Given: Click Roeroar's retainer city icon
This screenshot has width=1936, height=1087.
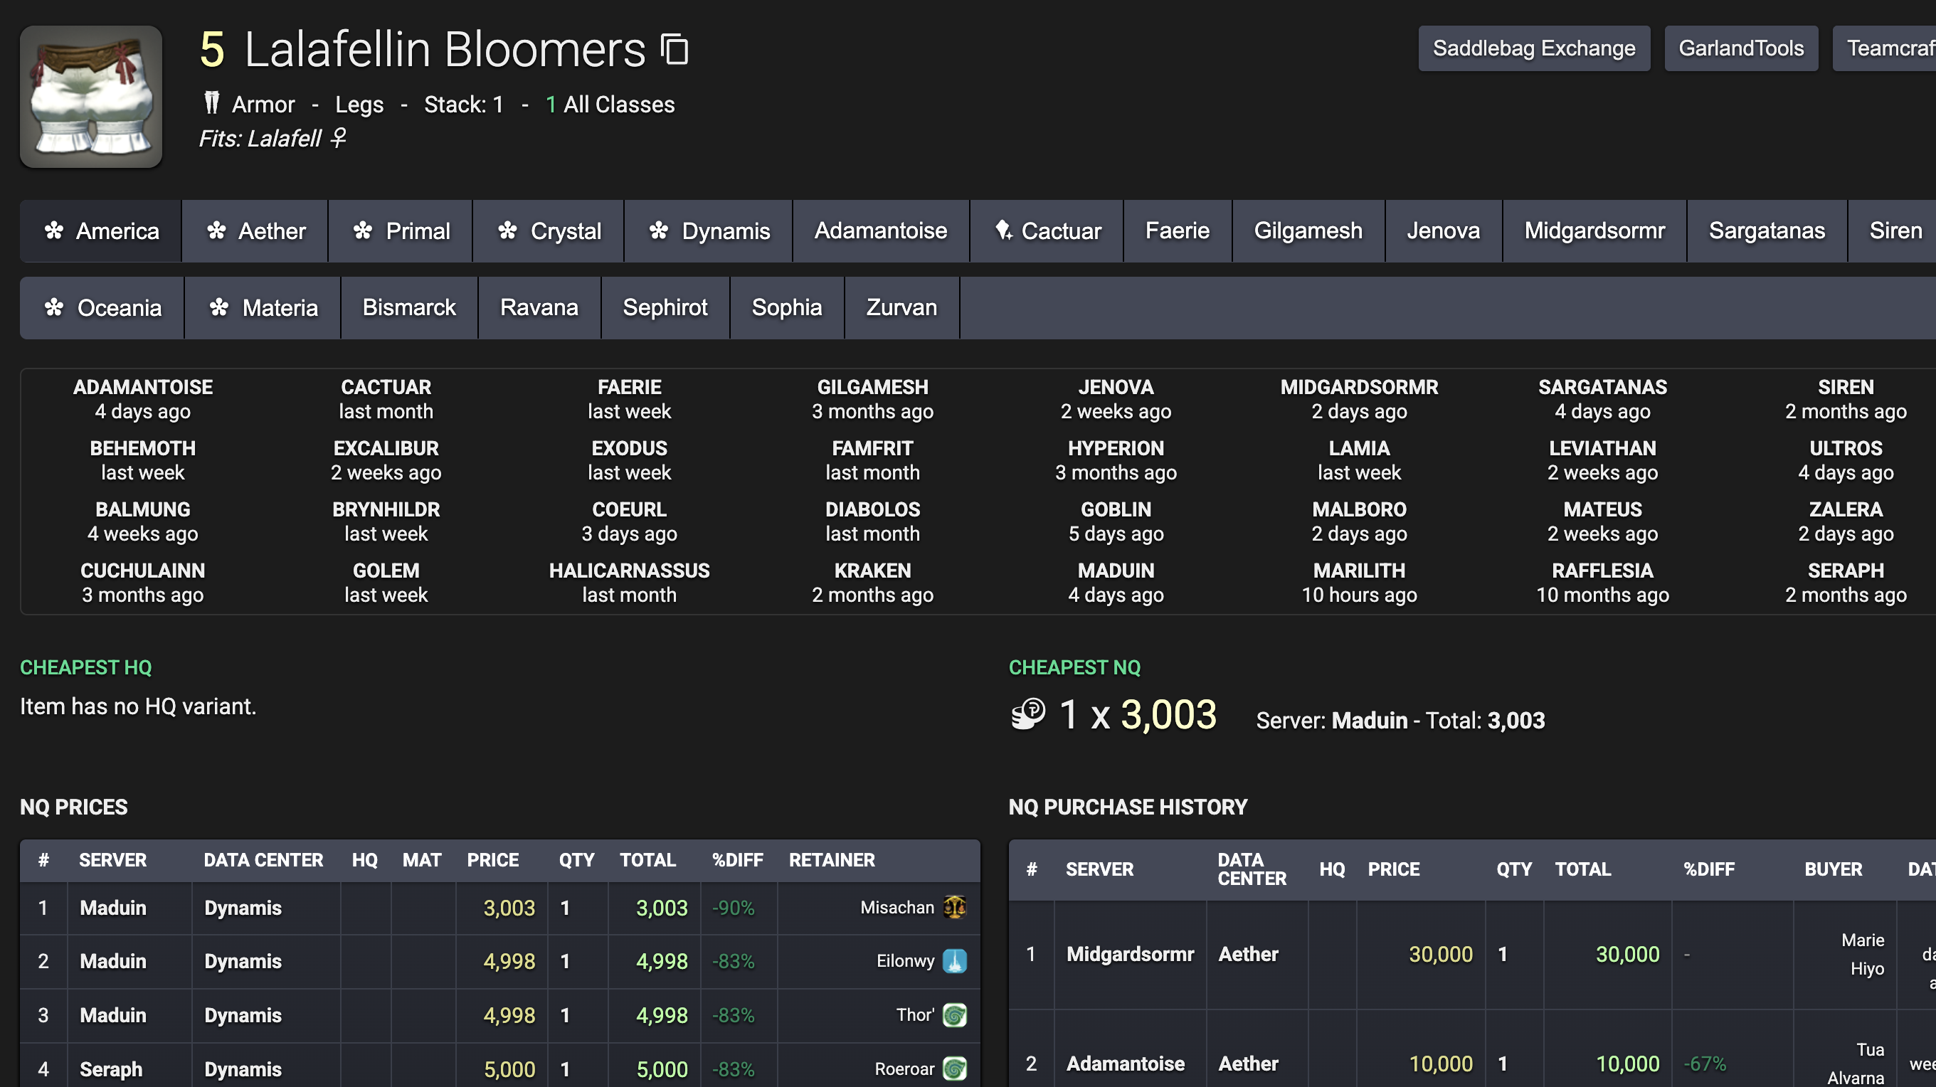Looking at the screenshot, I should pyautogui.click(x=954, y=1069).
